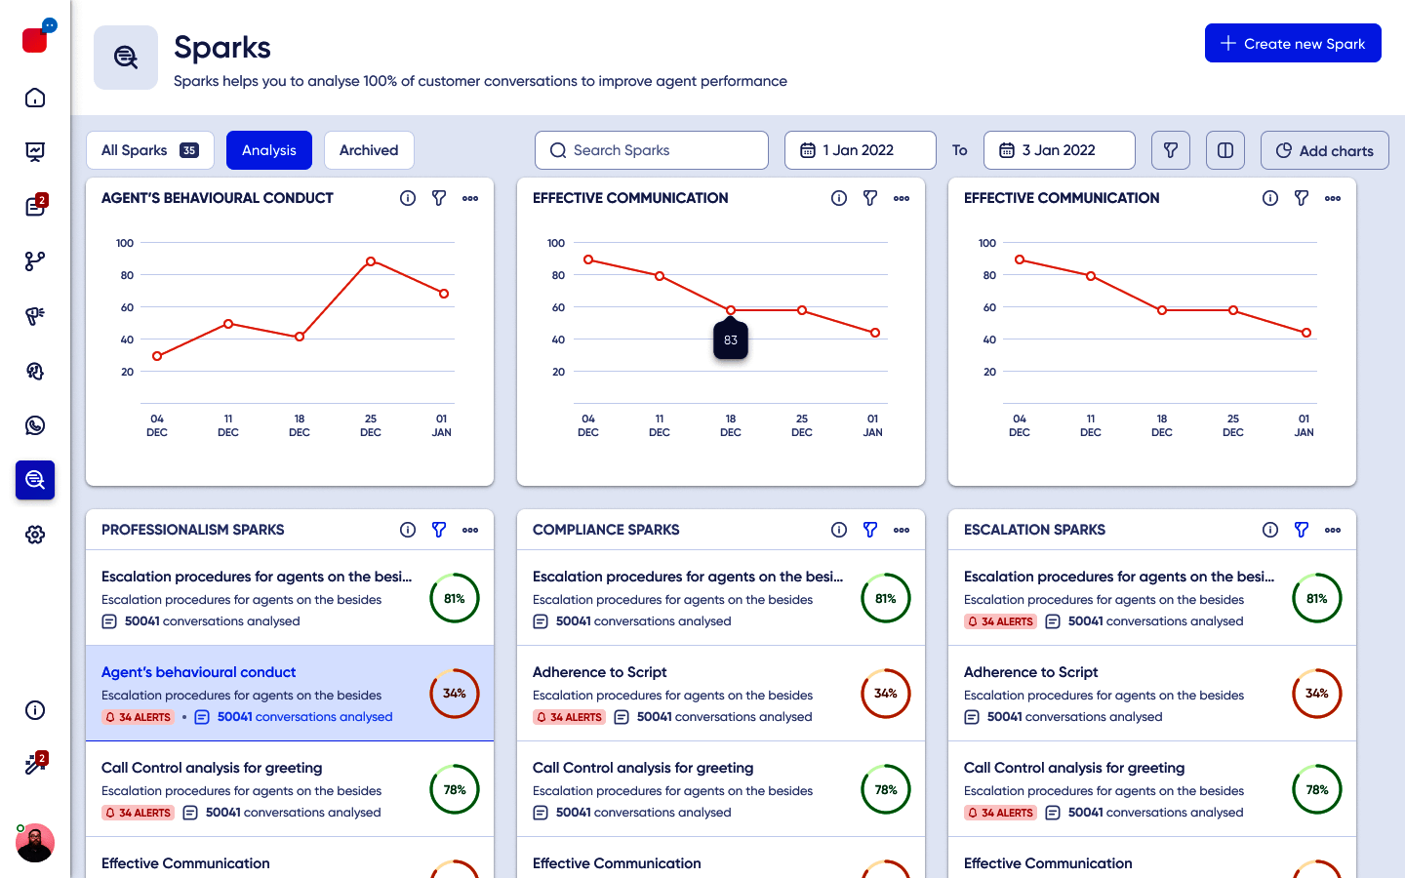Open the AI head sidebar icon
1405x878 pixels.
35,371
